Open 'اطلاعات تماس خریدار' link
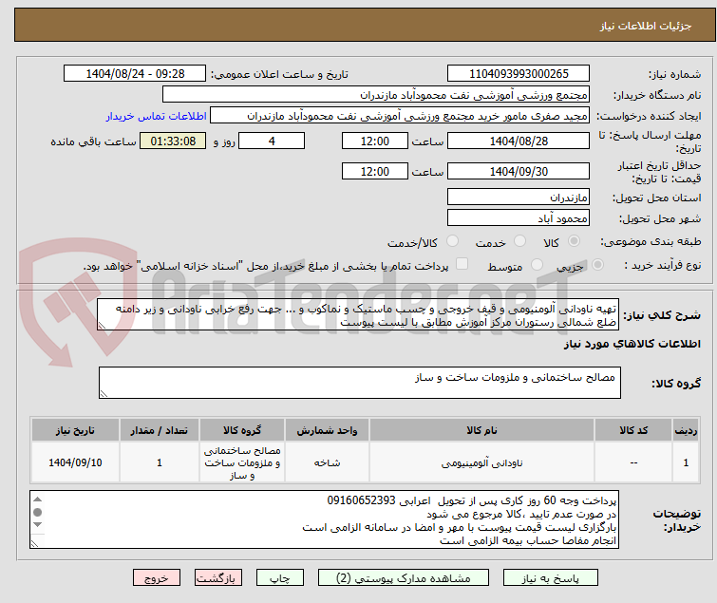717x603 pixels. pos(157,116)
